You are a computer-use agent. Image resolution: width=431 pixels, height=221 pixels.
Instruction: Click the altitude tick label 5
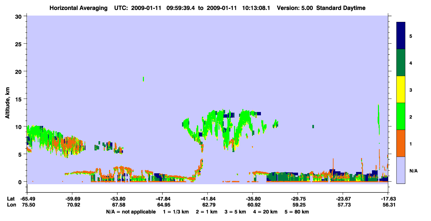(21, 154)
